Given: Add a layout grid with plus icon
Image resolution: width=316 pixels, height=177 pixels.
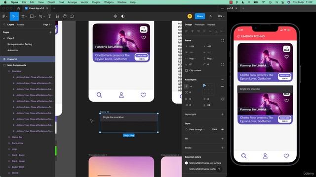Looking at the screenshot, I should tap(223, 114).
